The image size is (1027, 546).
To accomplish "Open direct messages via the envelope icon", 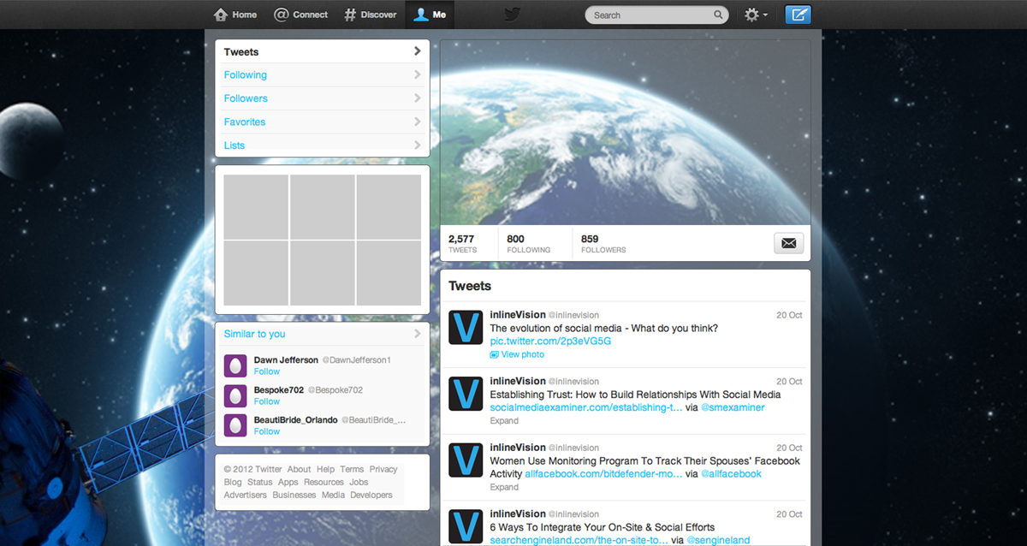I will [x=787, y=243].
